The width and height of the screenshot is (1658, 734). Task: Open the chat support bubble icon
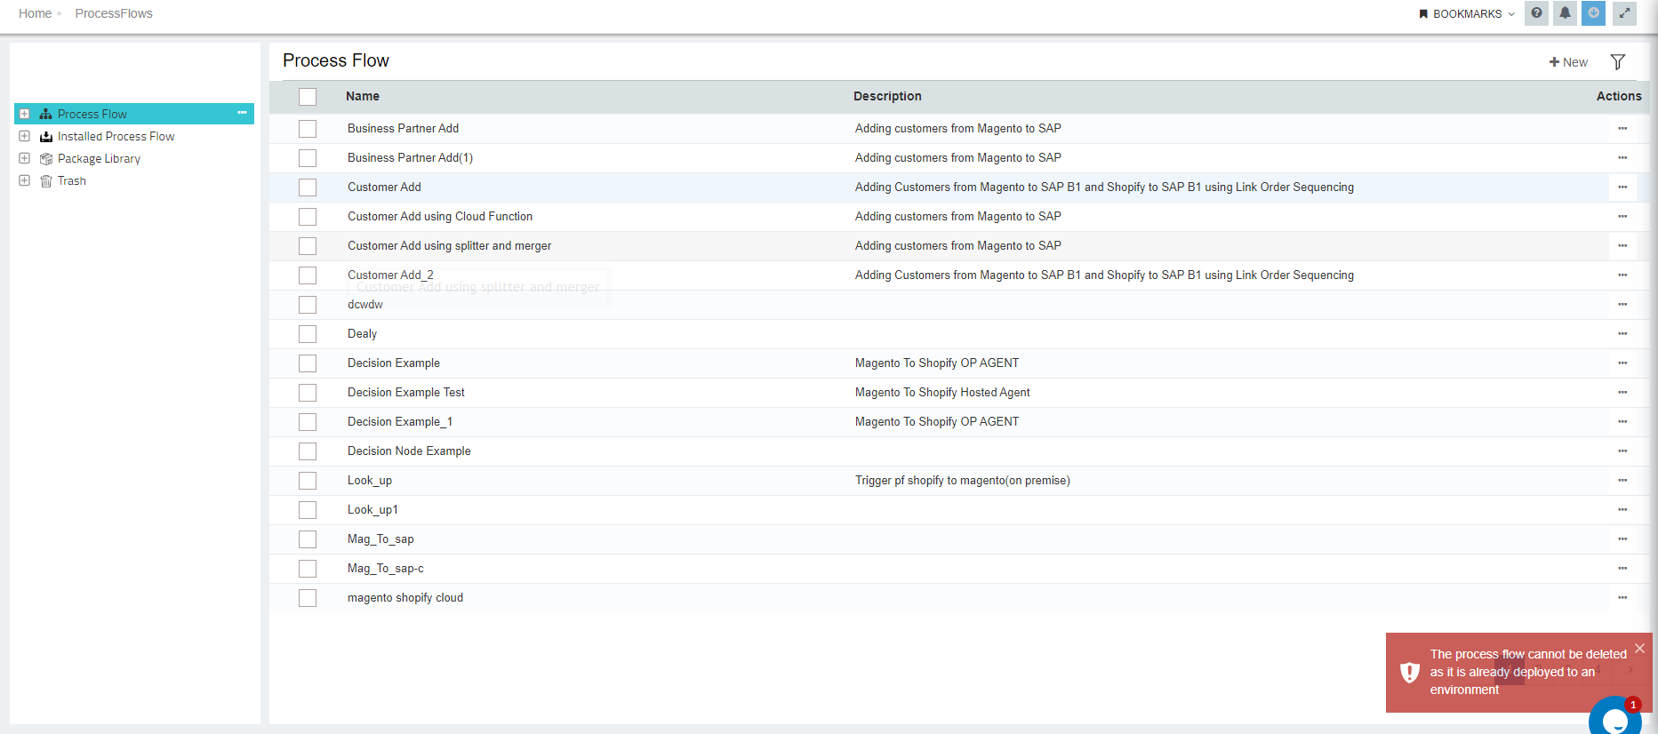tap(1614, 718)
